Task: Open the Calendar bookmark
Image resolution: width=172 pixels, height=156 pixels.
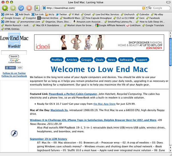Action: click(143, 14)
